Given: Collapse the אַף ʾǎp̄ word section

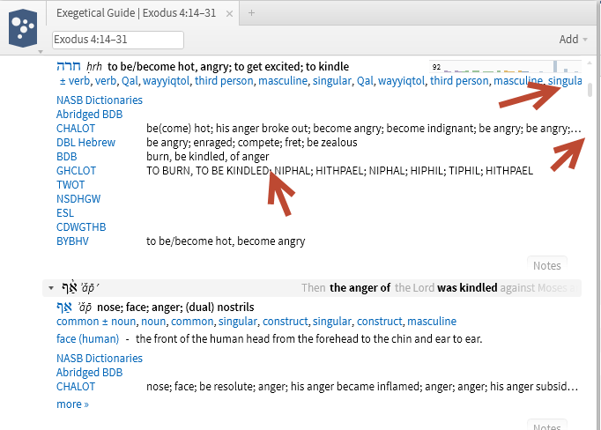Looking at the screenshot, I should [x=51, y=288].
